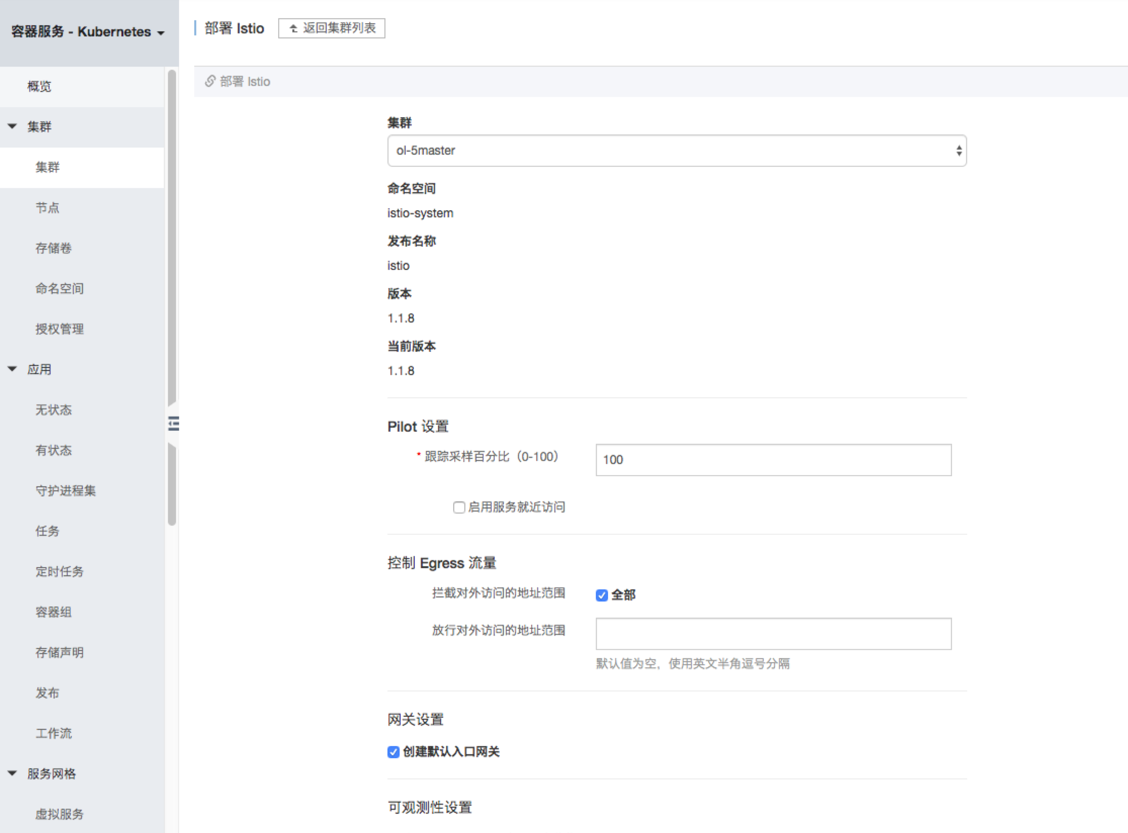Open 定时任务 in the sidebar
1128x833 pixels.
[82, 572]
